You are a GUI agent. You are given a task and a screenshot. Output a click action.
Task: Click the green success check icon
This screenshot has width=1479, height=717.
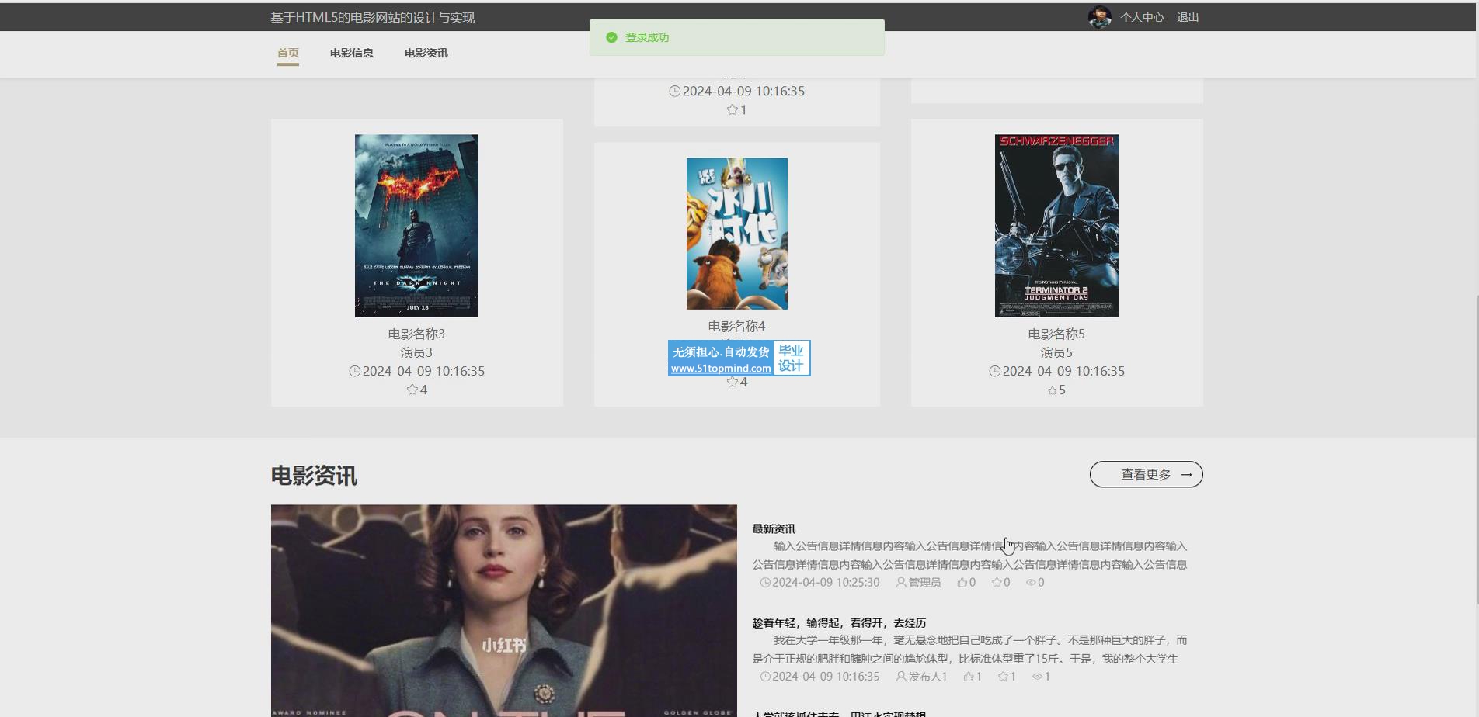pyautogui.click(x=611, y=37)
